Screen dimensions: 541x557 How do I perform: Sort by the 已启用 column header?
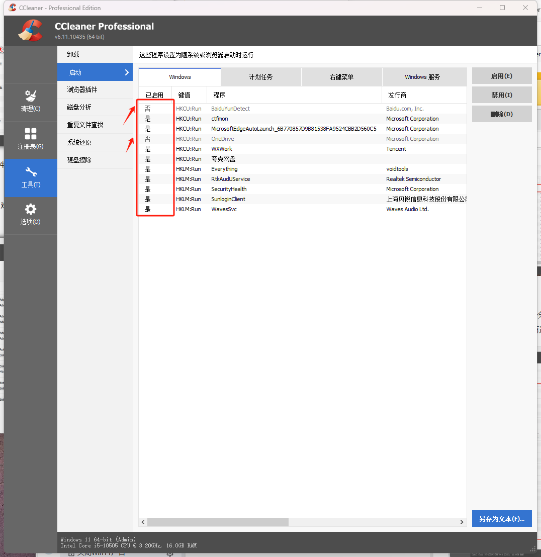pyautogui.click(x=155, y=95)
